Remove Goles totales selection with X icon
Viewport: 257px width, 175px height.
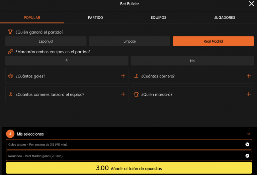click(247, 144)
